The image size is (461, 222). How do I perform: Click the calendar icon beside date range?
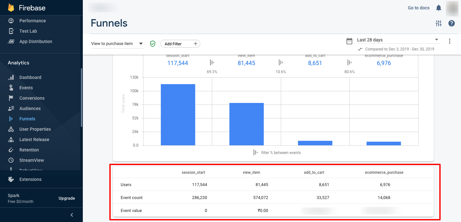coord(349,41)
